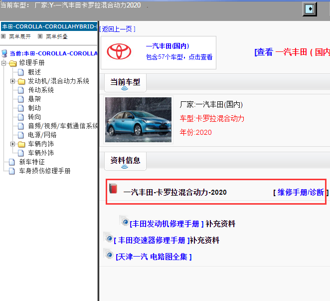
Task: Select 电源/网络 in the tree
Action: [42, 135]
